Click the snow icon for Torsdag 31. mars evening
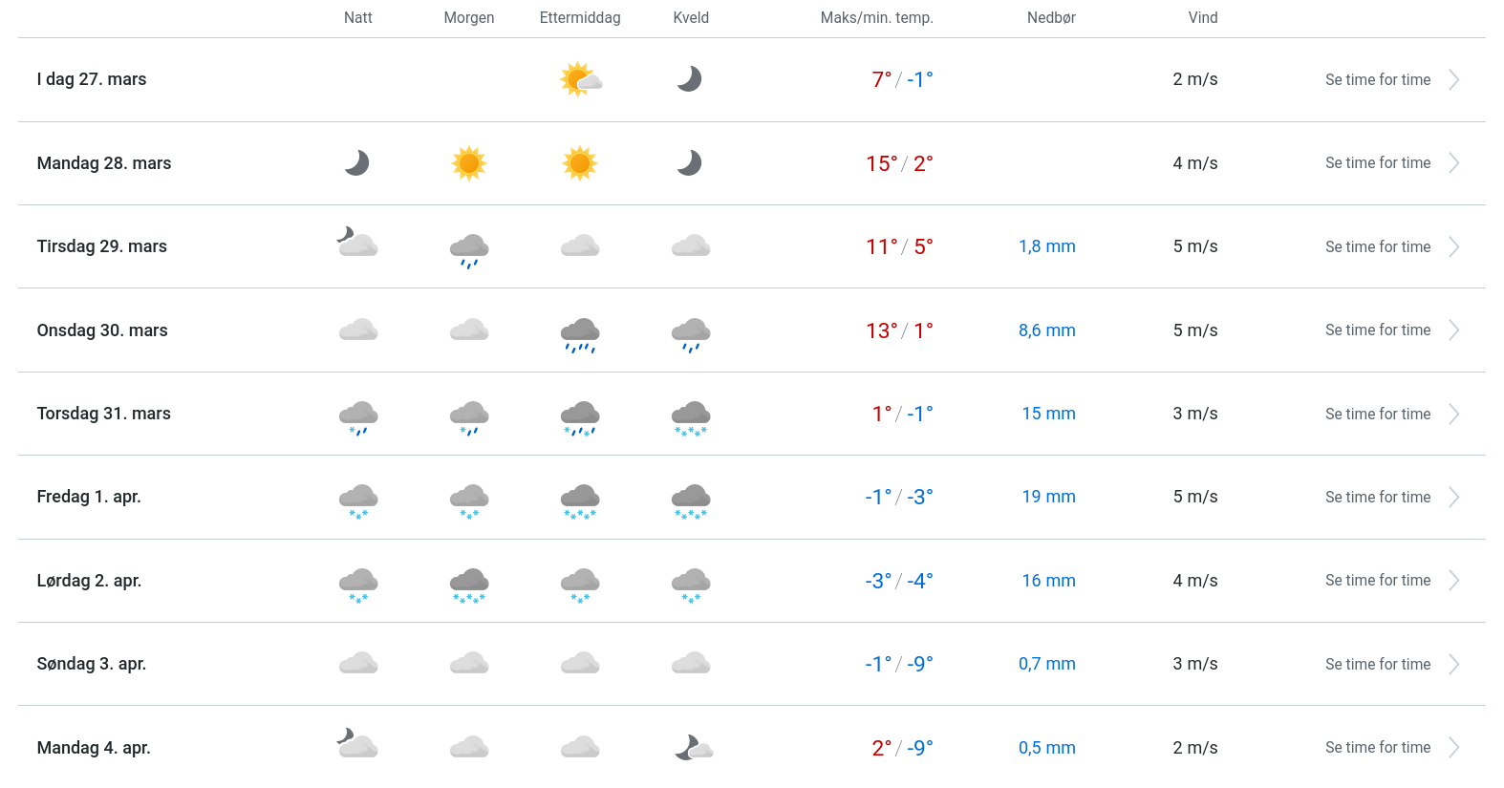The width and height of the screenshot is (1504, 788). [x=691, y=416]
